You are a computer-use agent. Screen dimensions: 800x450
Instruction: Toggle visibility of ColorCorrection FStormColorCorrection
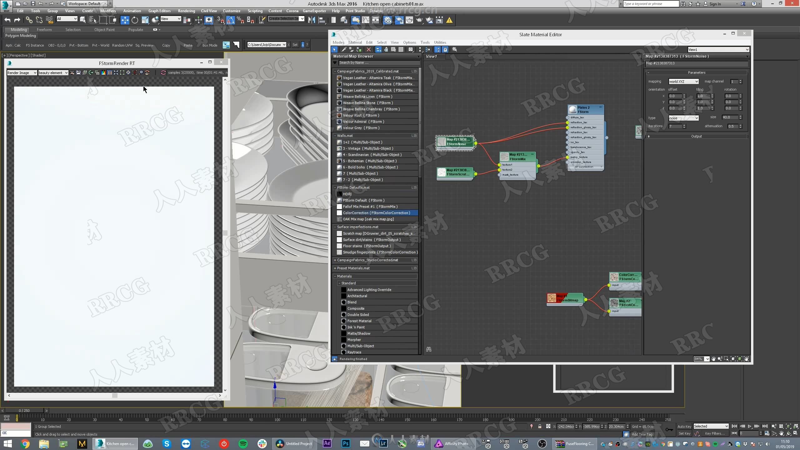pos(339,212)
